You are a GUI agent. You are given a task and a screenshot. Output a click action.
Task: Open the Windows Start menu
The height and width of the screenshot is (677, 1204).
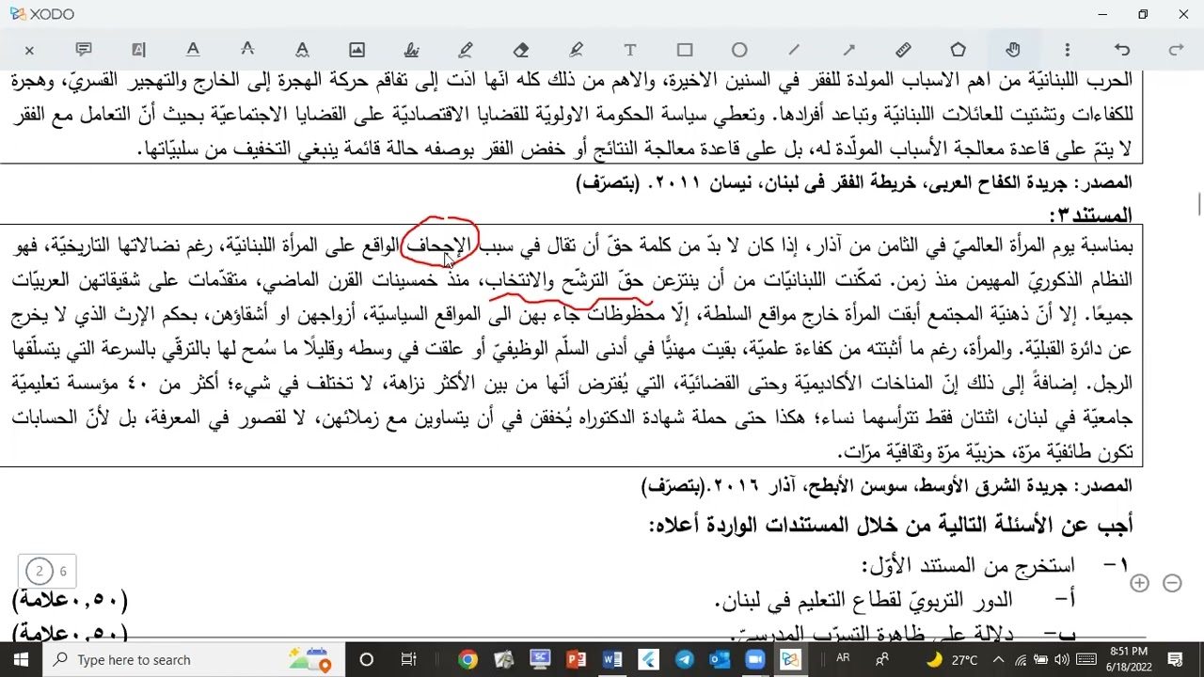(21, 660)
